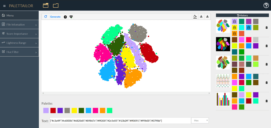Viewport: 271px width, 128px height.
Task: Expand the Score Importance section
Action: click(x=19, y=34)
